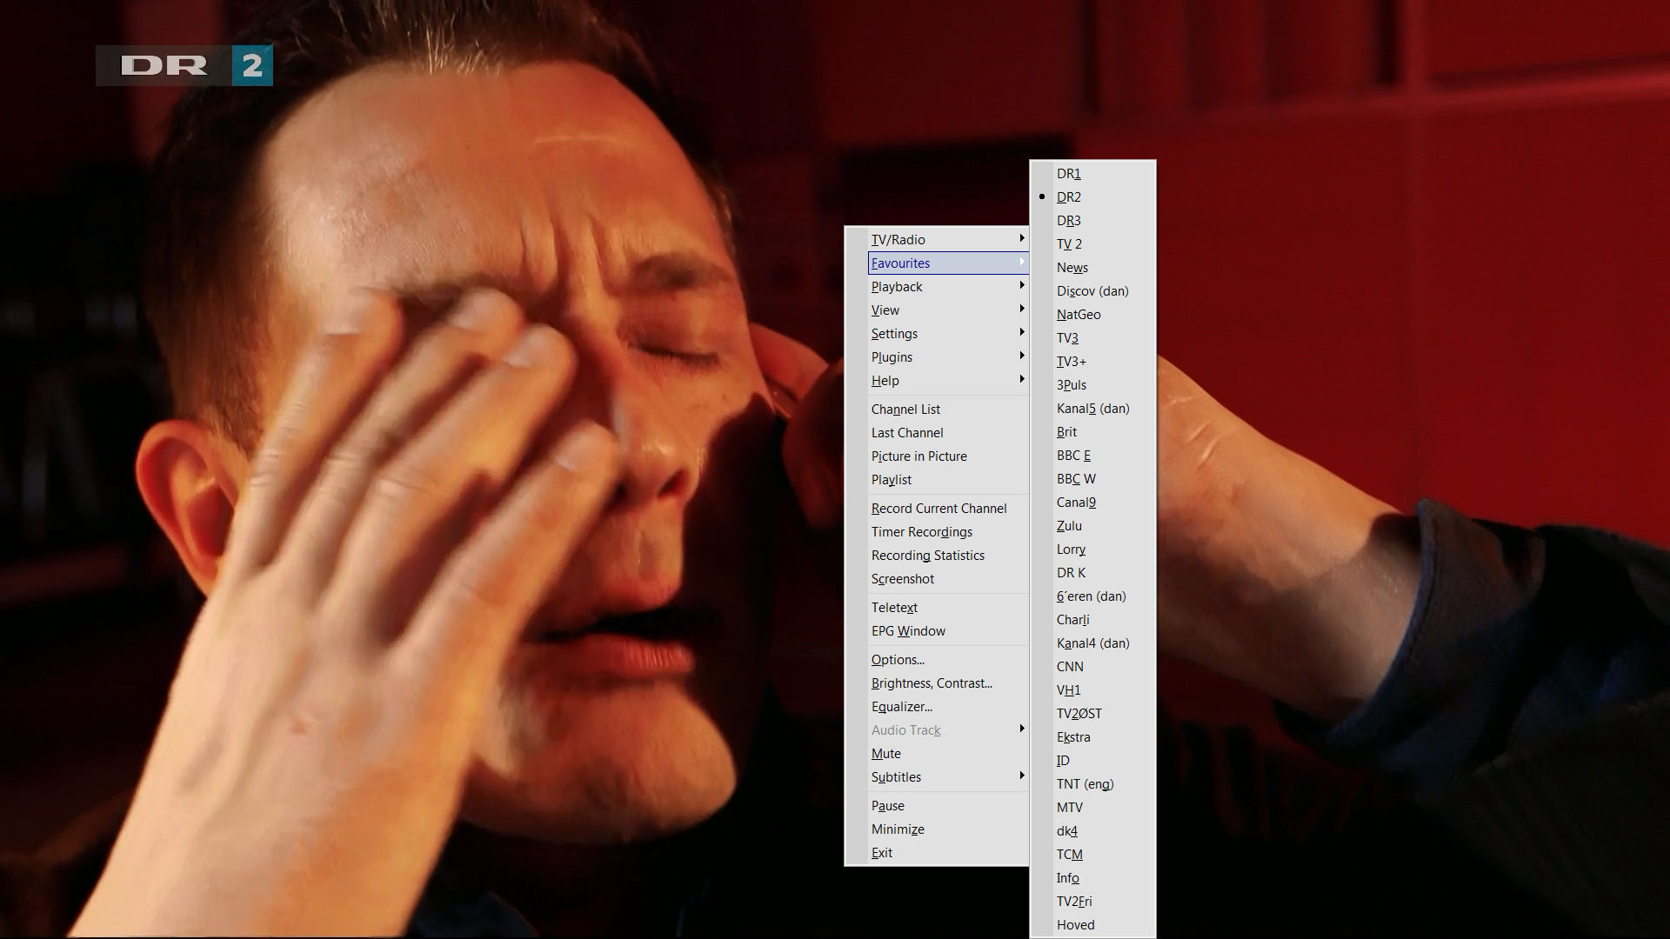Switch to DR1 in favourites list

click(x=1069, y=174)
